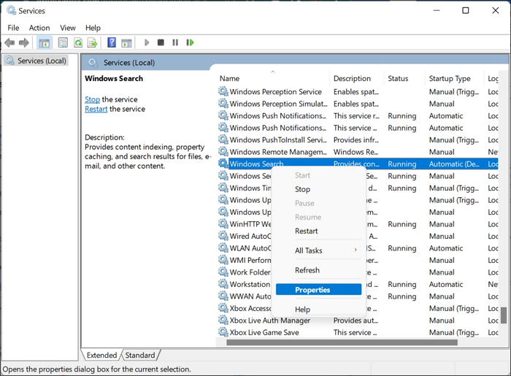511x376 pixels.
Task: Toggle the Show/Hide Console Tree icon
Action: (x=44, y=42)
